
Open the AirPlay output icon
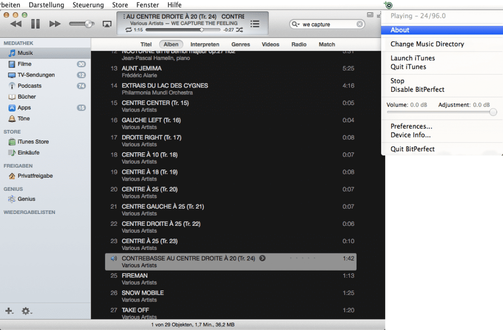point(107,24)
